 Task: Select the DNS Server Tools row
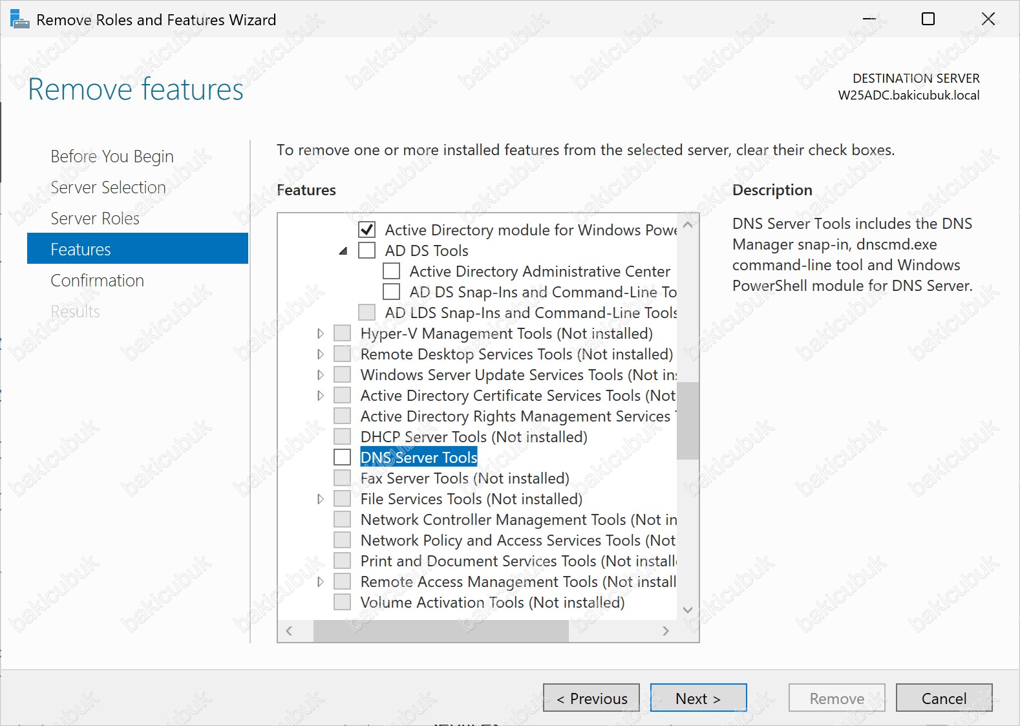point(419,457)
